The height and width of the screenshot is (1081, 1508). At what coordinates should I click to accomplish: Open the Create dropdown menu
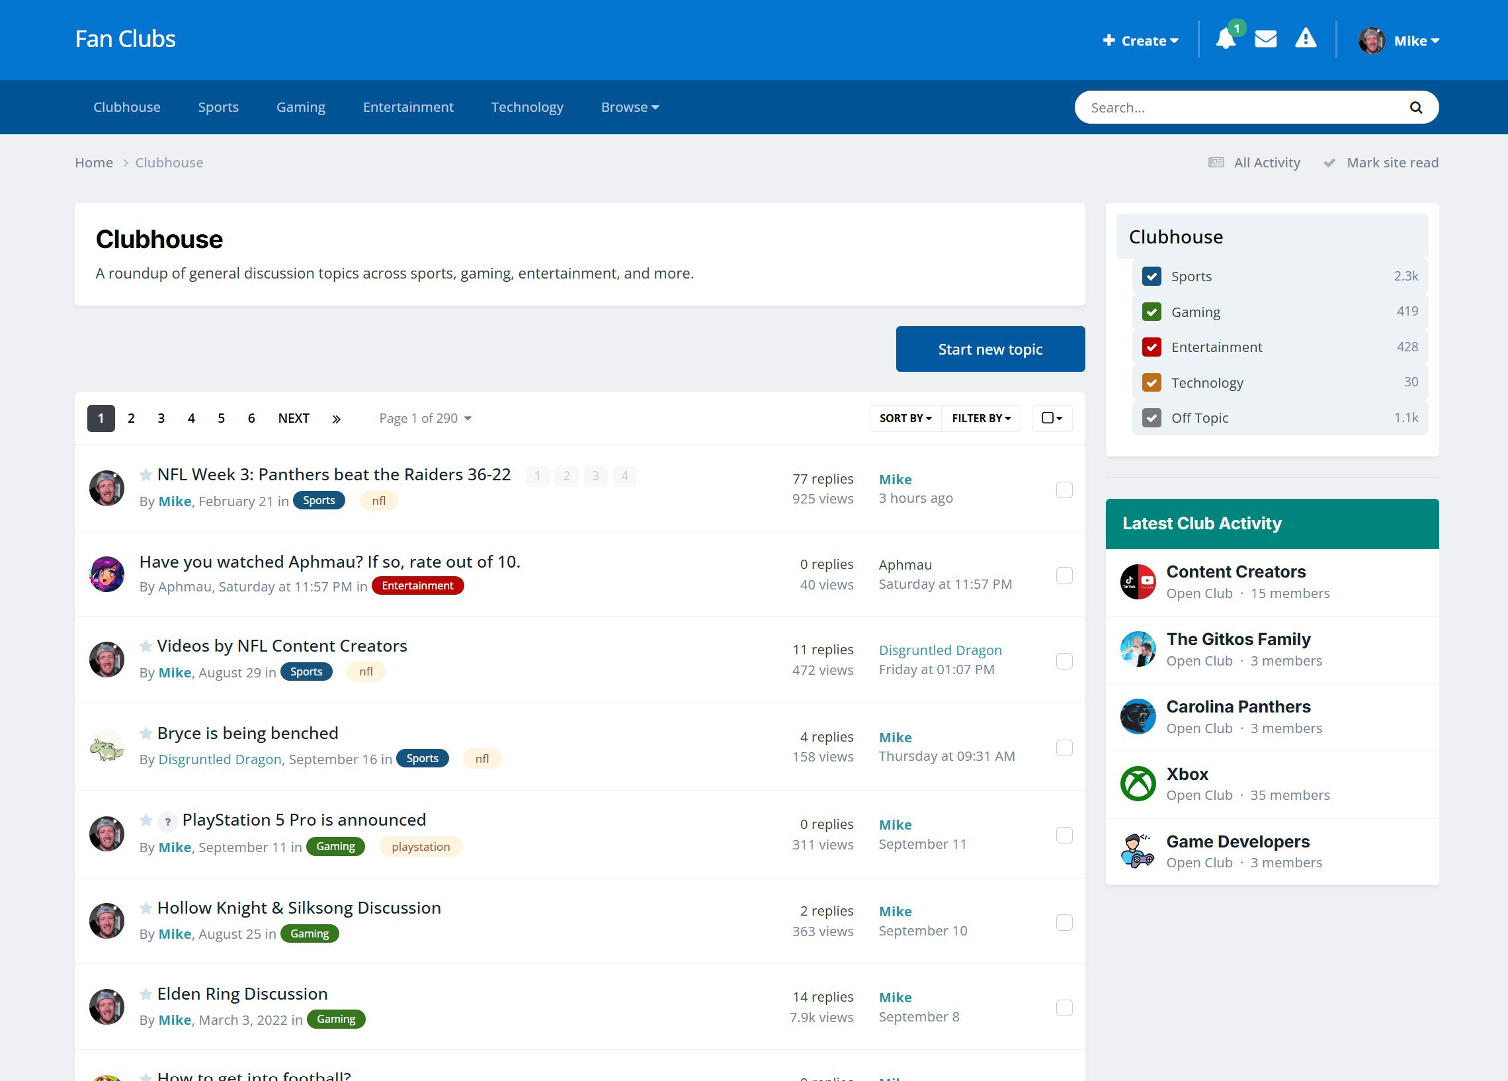1140,40
